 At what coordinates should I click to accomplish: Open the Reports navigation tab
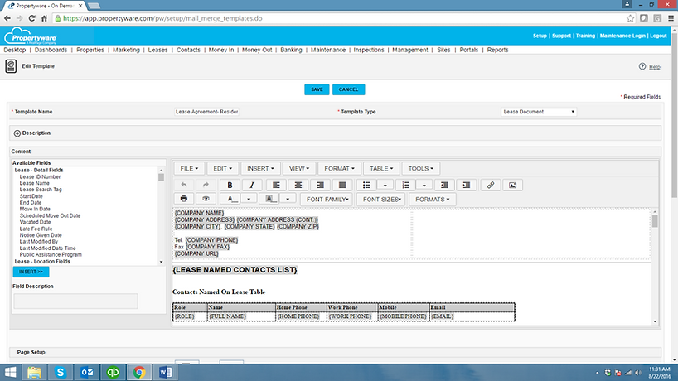497,50
